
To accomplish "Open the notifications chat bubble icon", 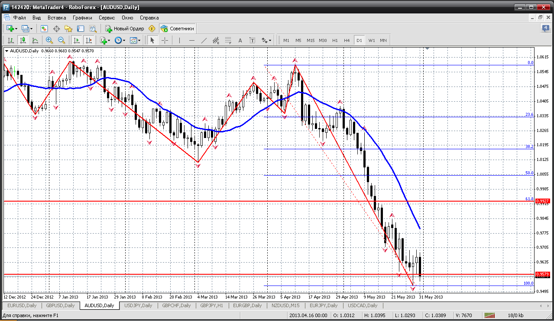I will coord(546,29).
